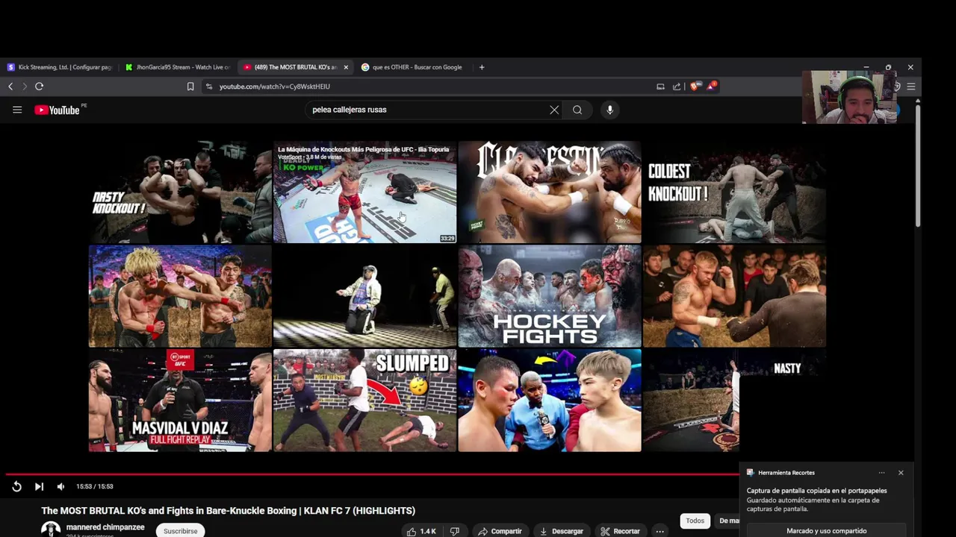The image size is (956, 537).
Task: Open the NASTY KNOCKOUT! suggested thumbnail
Action: tap(180, 192)
